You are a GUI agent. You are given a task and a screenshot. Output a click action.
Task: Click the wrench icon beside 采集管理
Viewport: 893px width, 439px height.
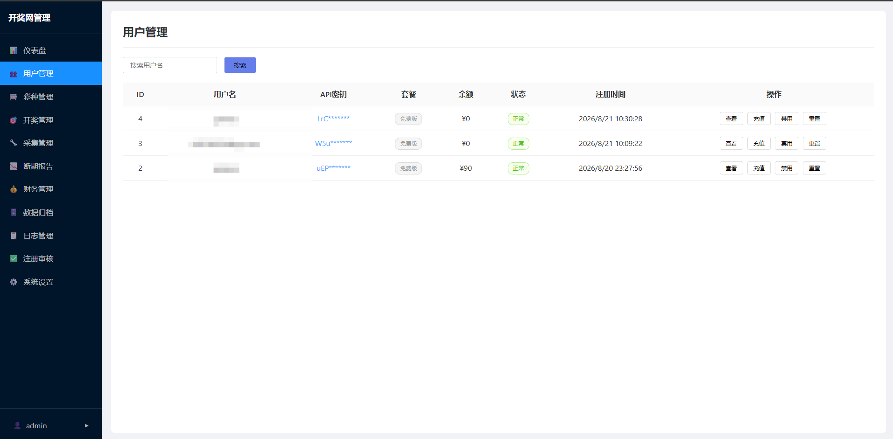14,143
